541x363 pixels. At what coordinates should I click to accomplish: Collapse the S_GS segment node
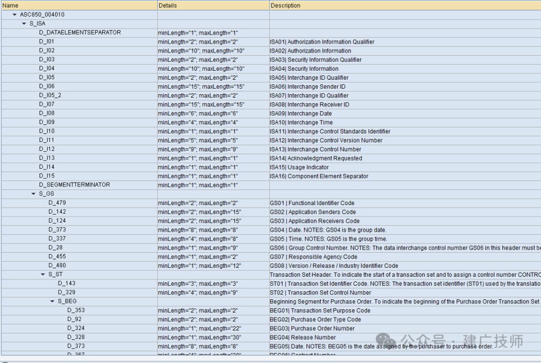34,194
